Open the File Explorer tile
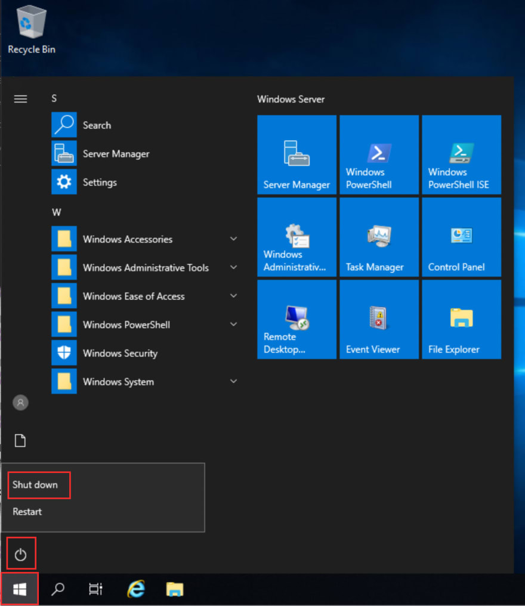 (461, 319)
